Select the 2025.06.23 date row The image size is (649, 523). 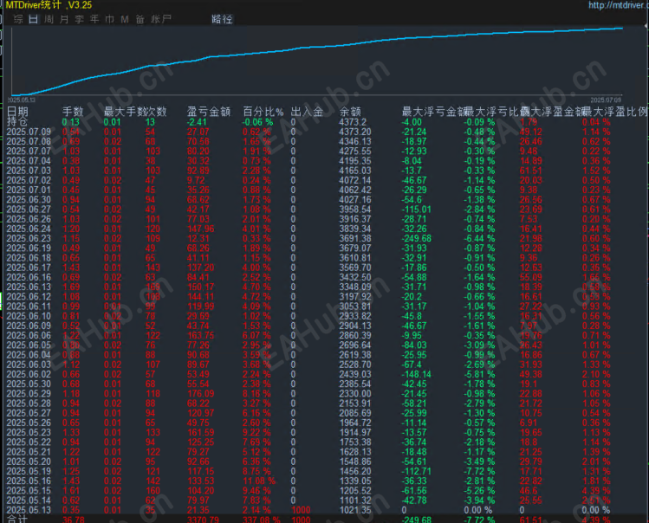click(x=29, y=238)
